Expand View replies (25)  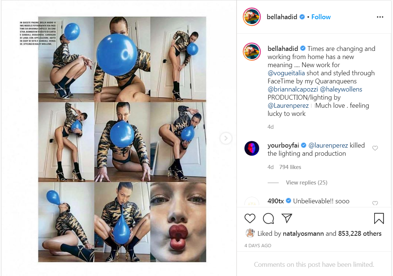point(306,182)
